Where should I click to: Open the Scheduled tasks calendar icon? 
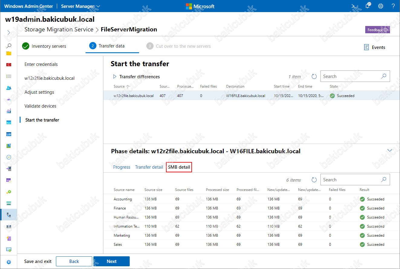pos(9,180)
